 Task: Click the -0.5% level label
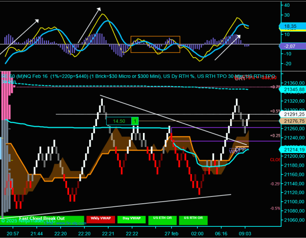[x=275, y=208]
